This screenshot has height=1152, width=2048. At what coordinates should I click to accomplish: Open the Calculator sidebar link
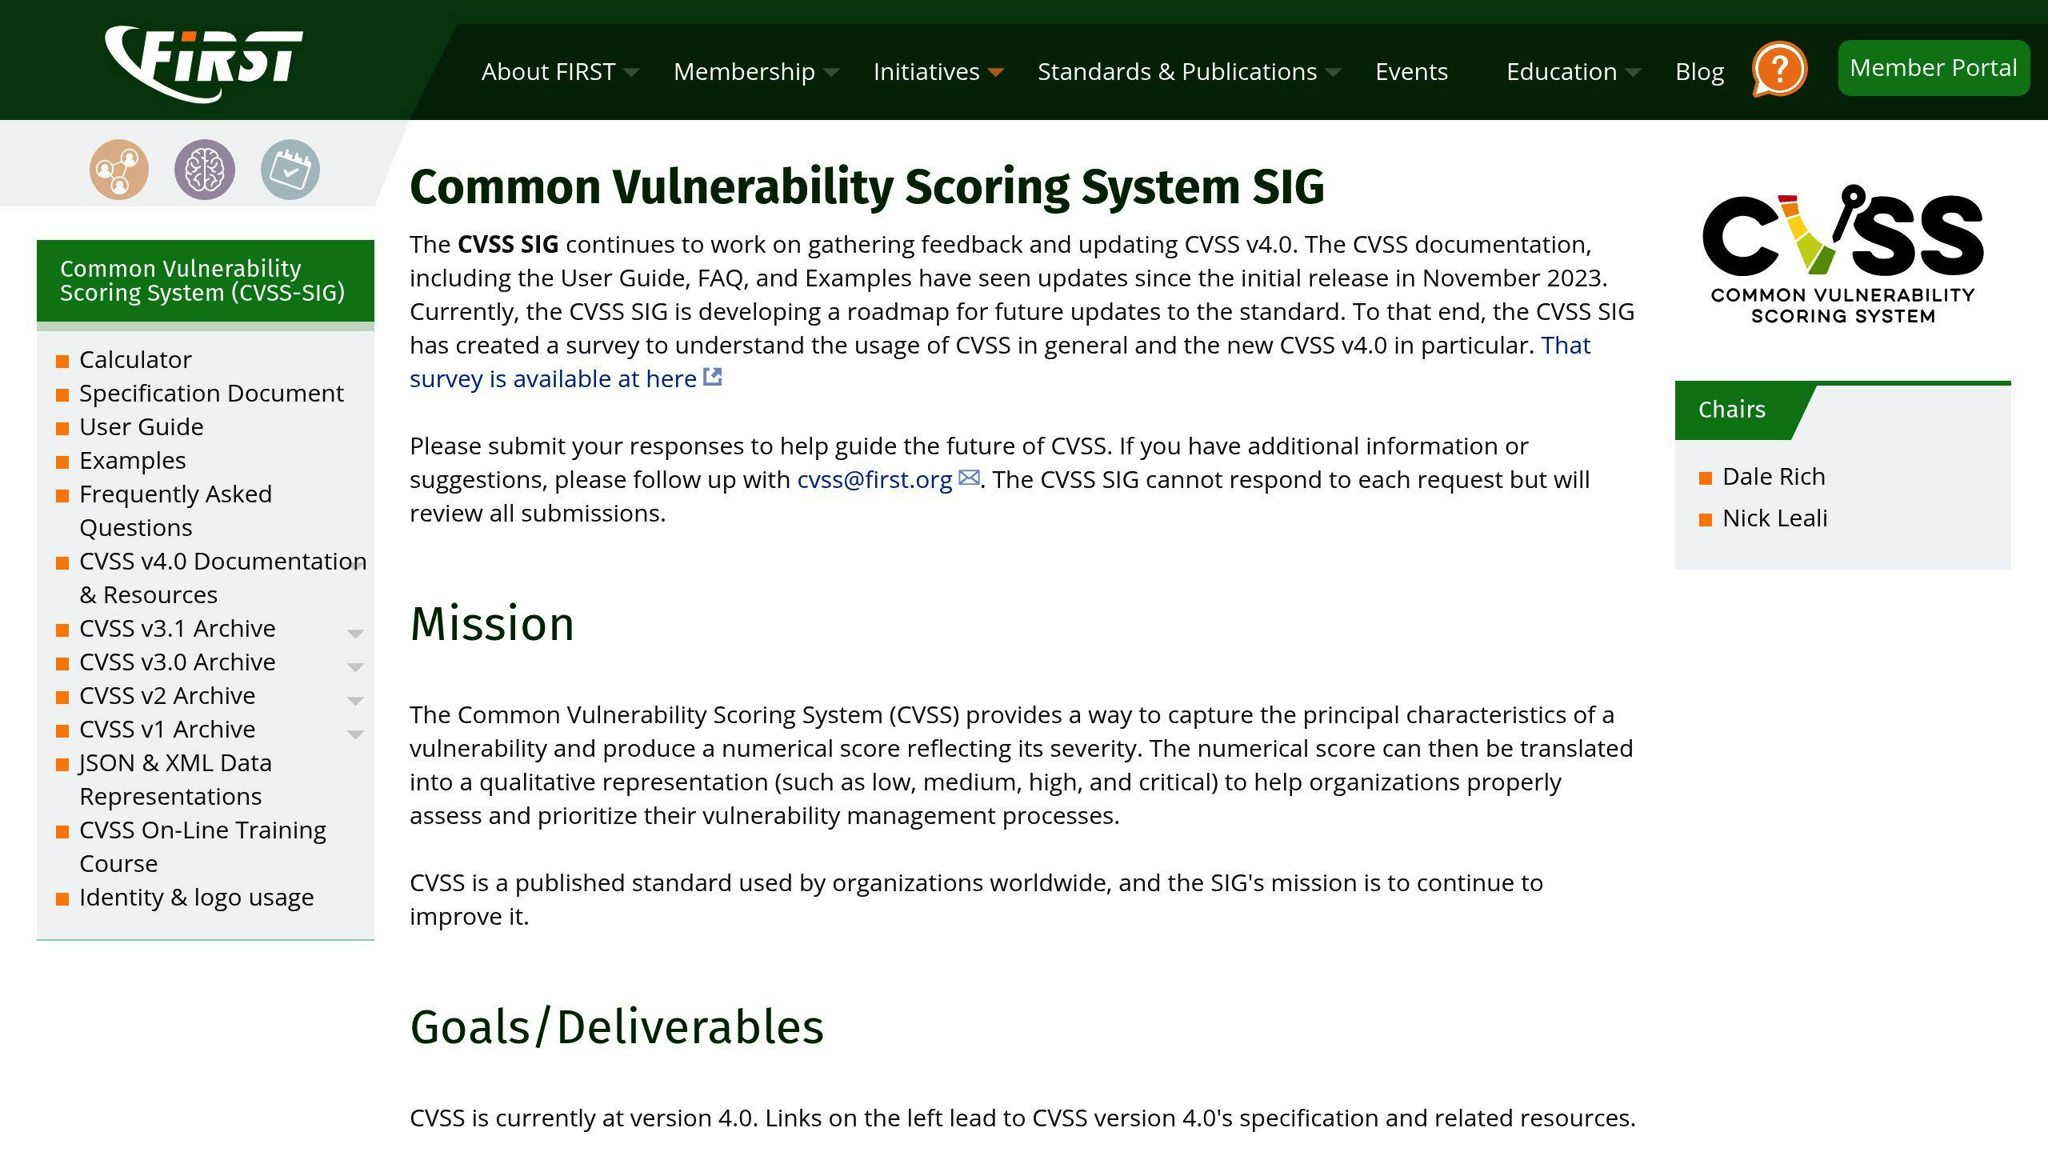click(x=135, y=360)
